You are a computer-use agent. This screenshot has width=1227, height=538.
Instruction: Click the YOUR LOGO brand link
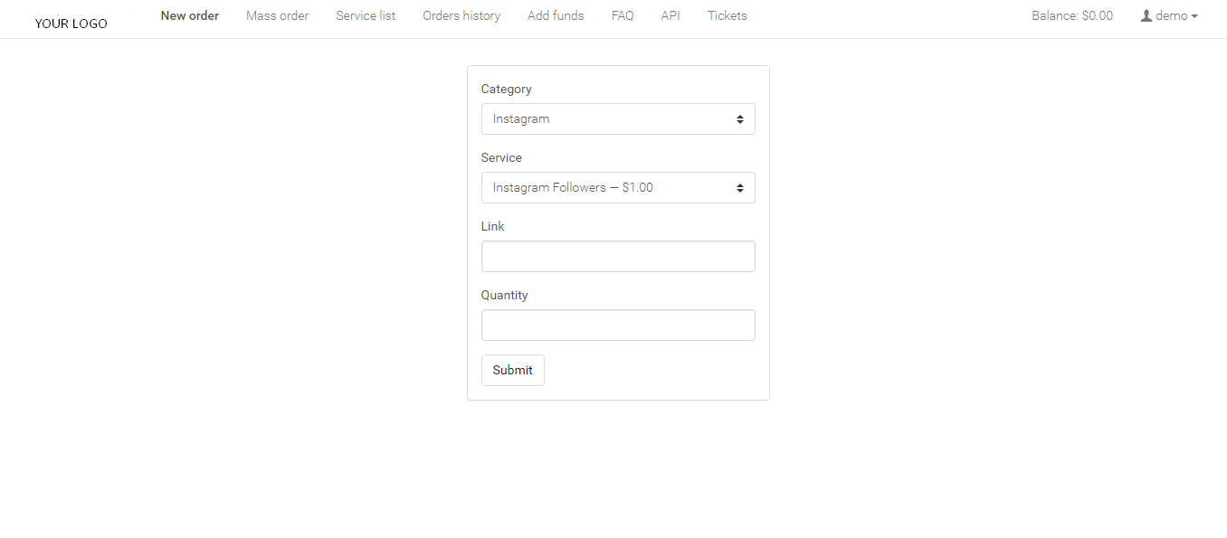tap(71, 24)
